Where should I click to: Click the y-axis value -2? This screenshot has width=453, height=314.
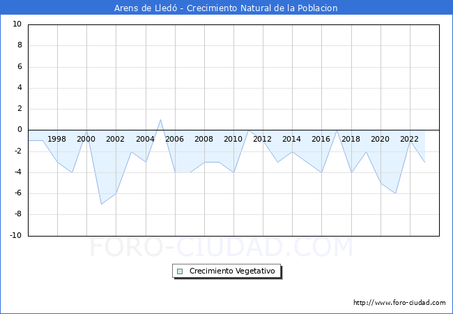click(x=18, y=151)
